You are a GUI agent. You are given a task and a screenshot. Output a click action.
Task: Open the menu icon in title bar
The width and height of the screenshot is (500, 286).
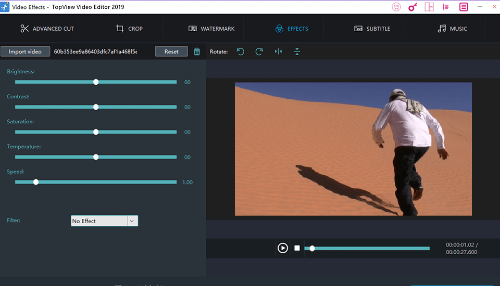[x=464, y=7]
